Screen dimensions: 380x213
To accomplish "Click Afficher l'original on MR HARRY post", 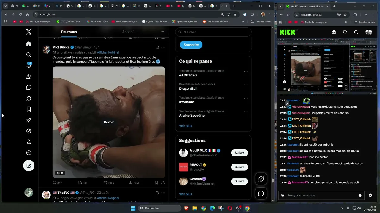I will pos(108,52).
